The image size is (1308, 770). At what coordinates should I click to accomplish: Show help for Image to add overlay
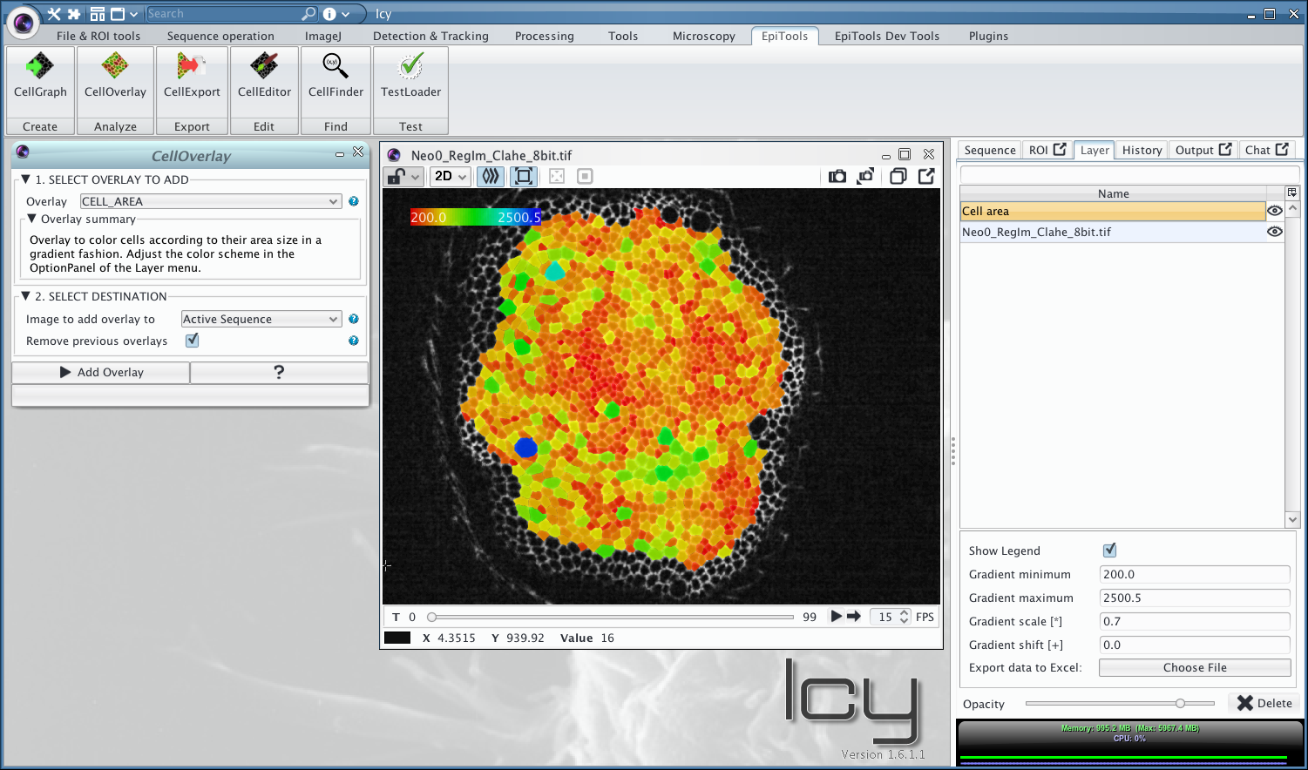354,319
